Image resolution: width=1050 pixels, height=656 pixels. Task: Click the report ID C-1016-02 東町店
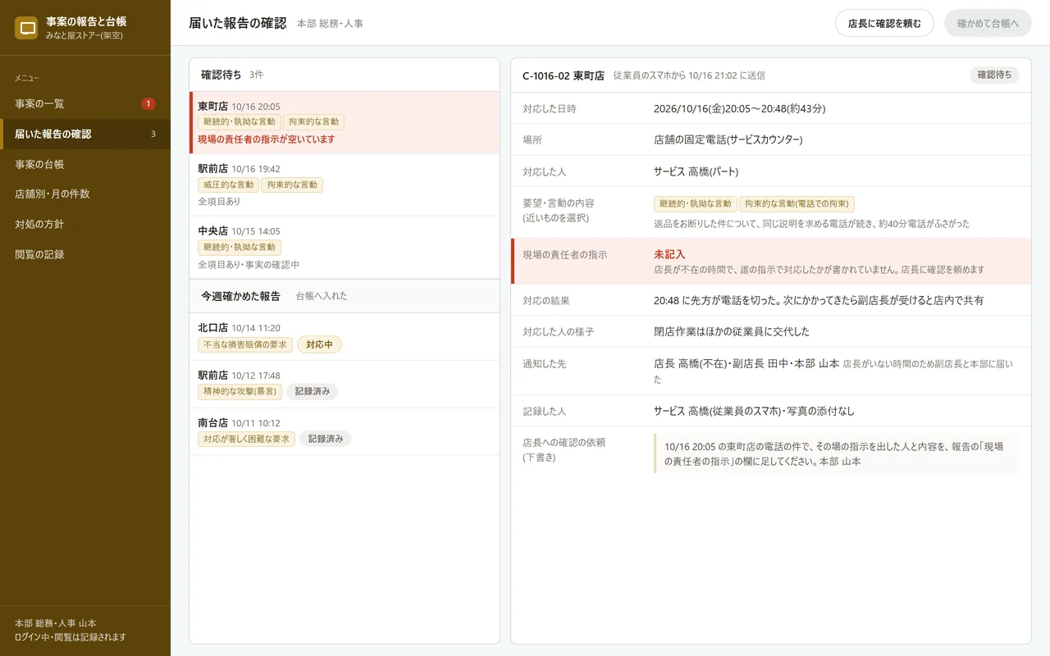pos(564,75)
